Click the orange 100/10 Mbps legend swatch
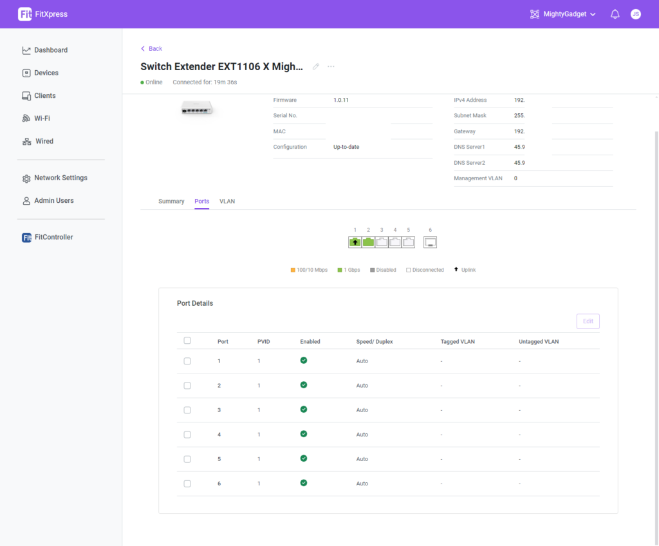Viewport: 659px width, 546px height. point(293,270)
